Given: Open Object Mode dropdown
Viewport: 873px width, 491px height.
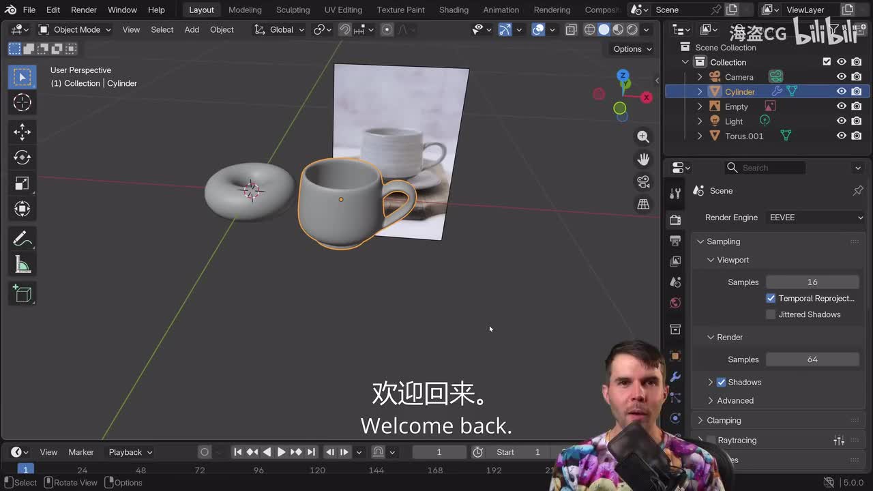Looking at the screenshot, I should pos(74,29).
